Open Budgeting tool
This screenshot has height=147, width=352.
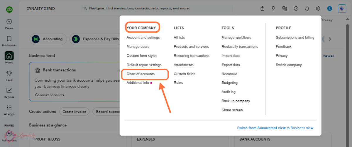coord(230,83)
